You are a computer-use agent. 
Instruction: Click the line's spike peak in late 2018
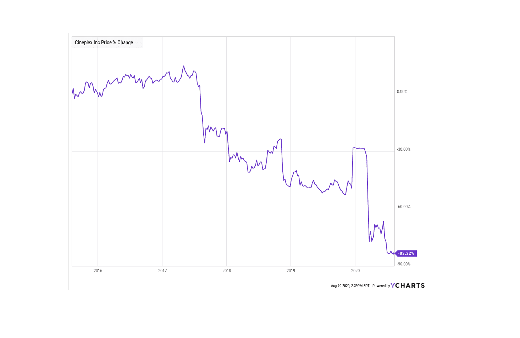[x=280, y=139]
